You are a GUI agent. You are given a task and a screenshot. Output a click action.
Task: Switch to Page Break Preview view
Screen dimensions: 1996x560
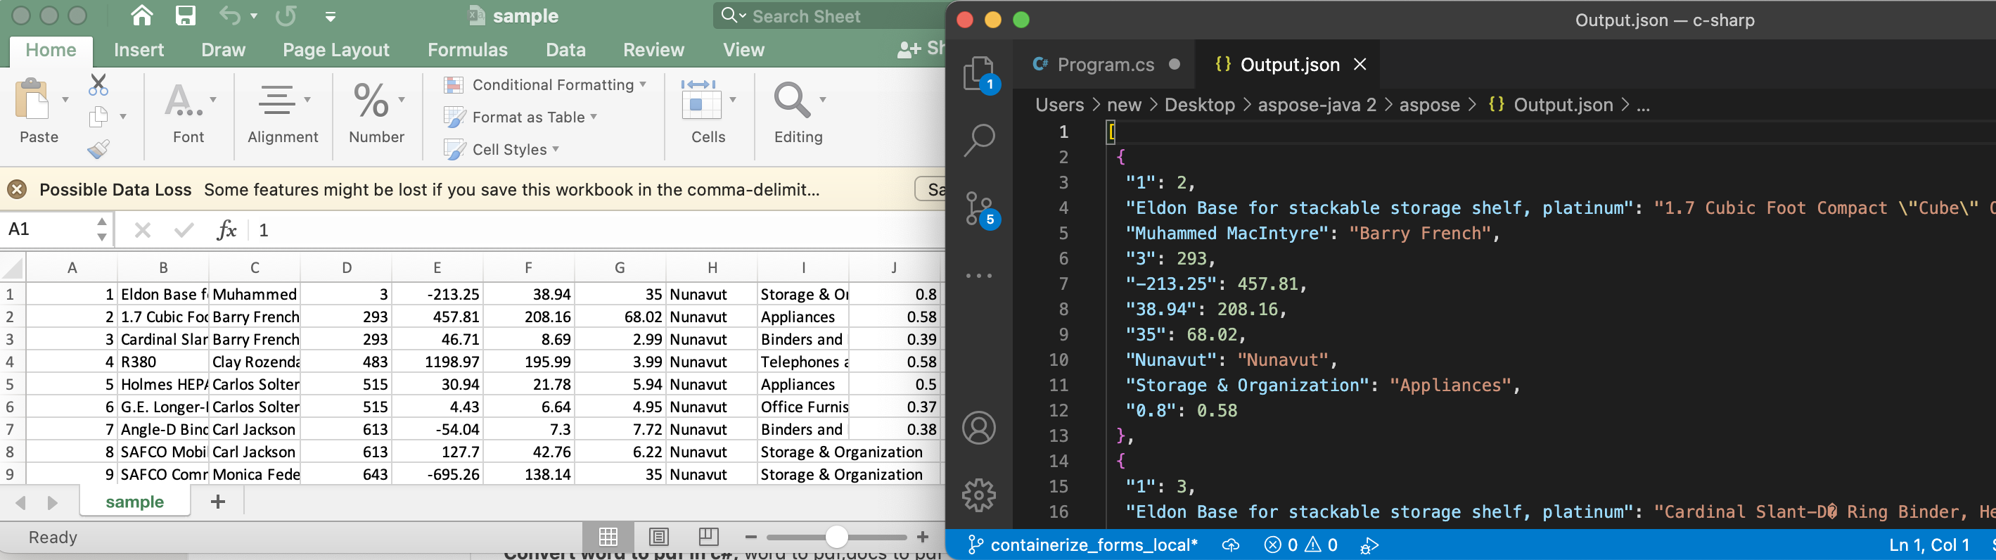click(x=708, y=536)
